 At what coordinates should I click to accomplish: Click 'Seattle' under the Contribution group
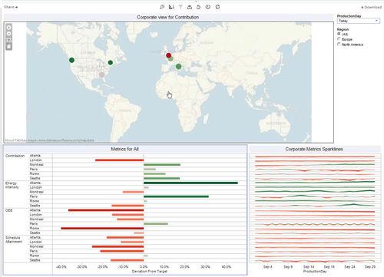(35, 178)
